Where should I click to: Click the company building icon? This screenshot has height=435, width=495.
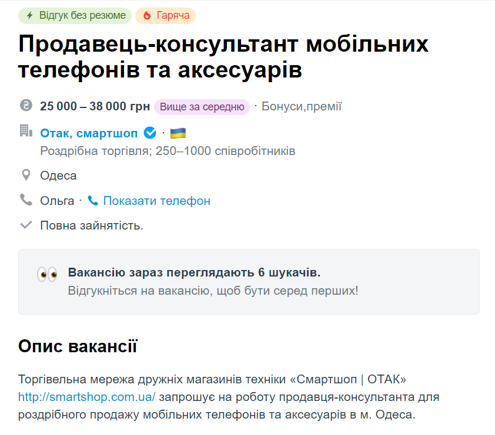[x=26, y=131]
